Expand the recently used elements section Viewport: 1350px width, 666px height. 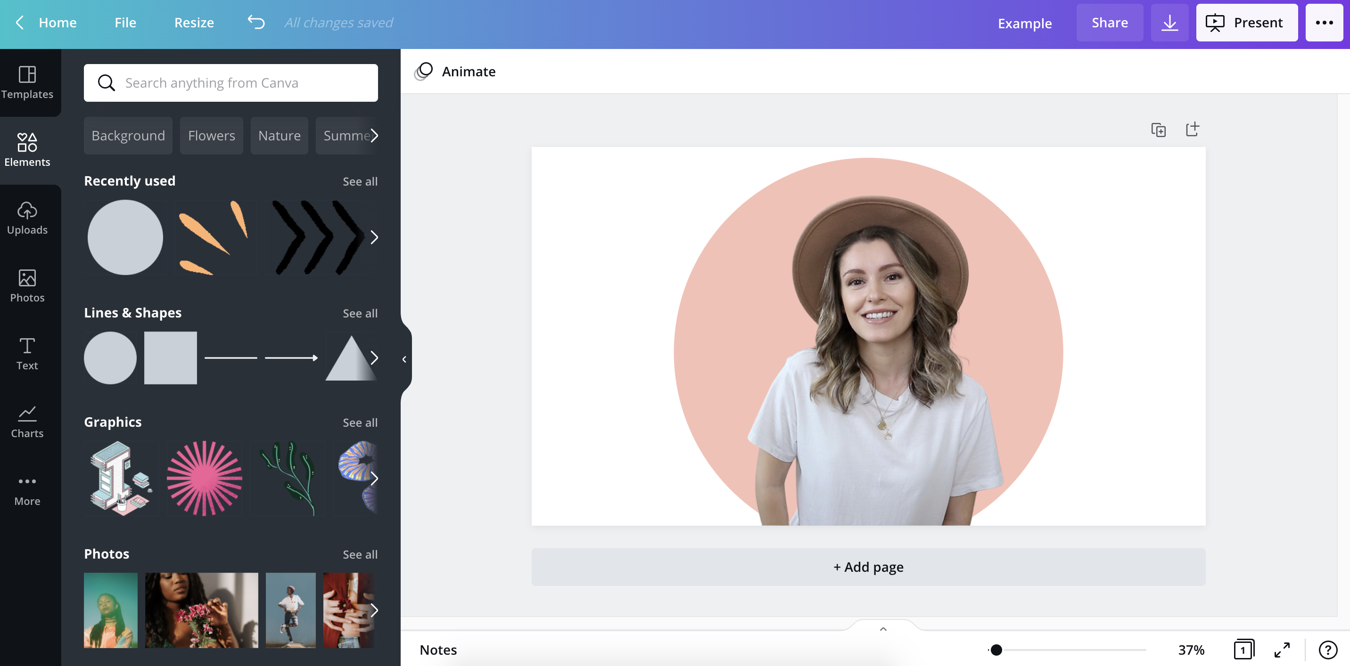[x=360, y=181]
